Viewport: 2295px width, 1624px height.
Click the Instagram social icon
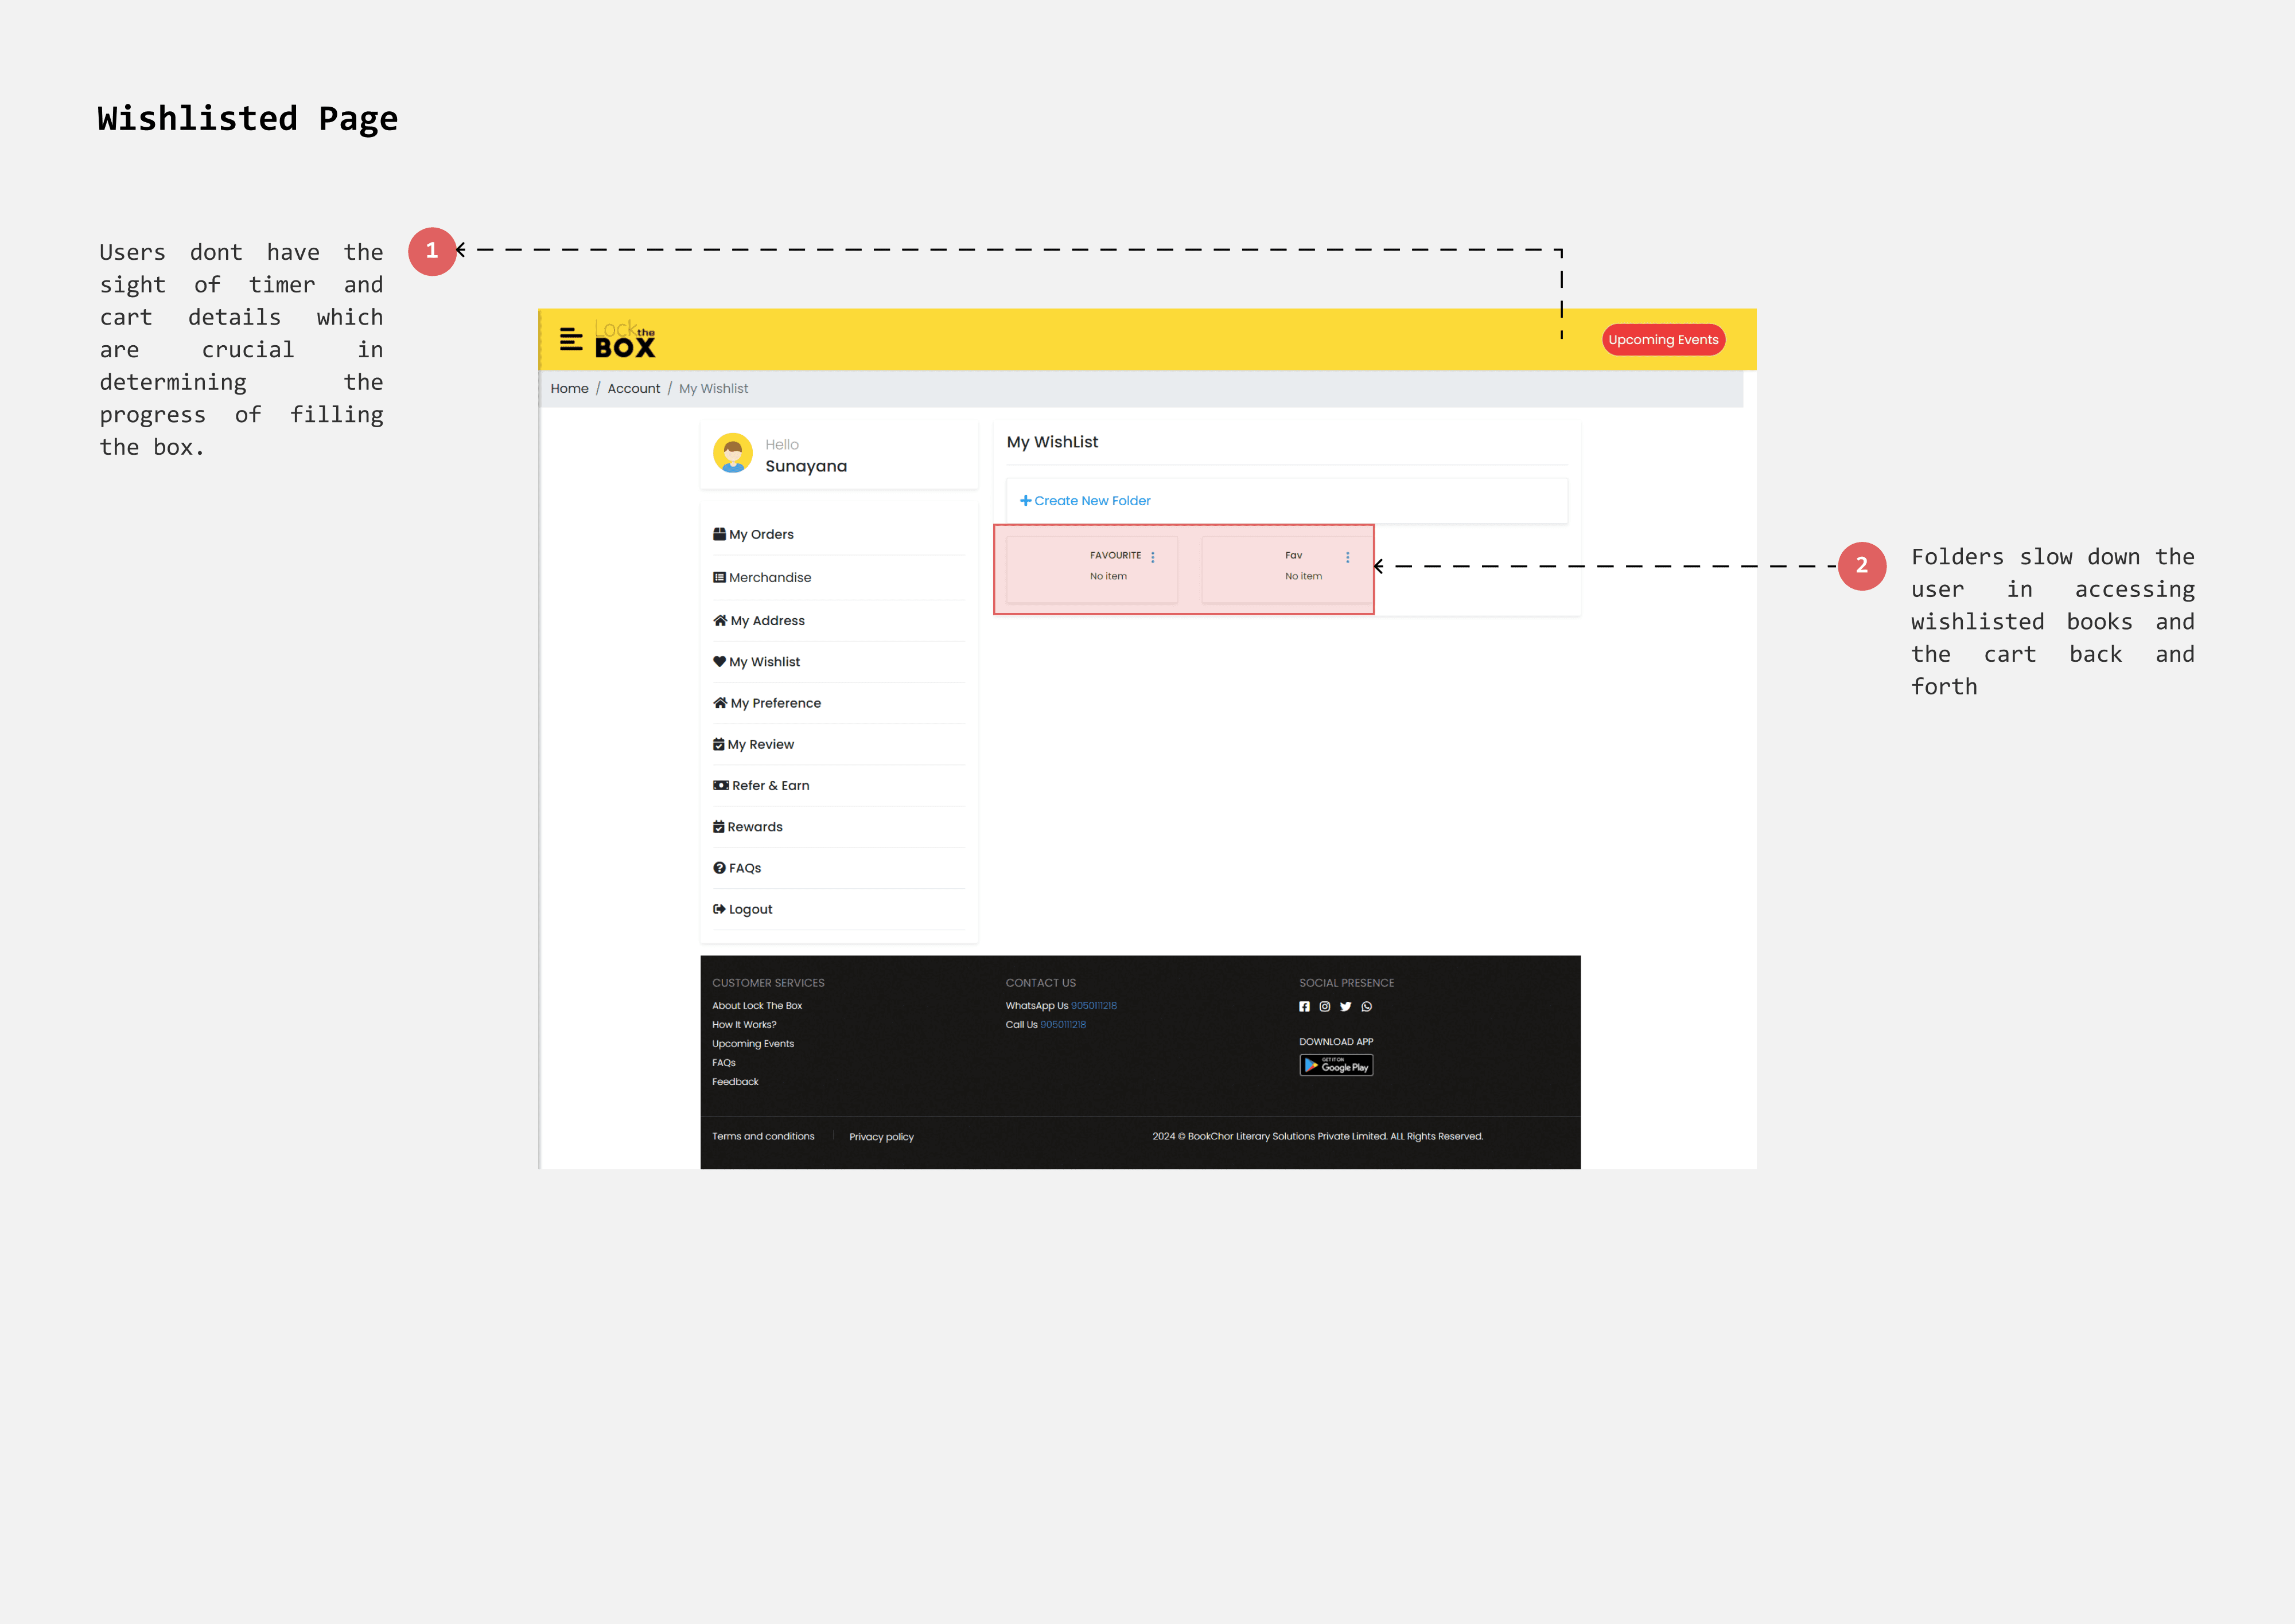point(1325,1007)
